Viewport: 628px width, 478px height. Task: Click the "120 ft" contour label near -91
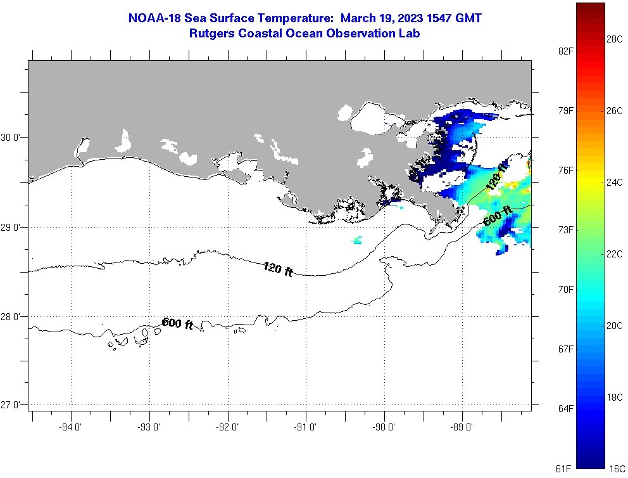pyautogui.click(x=278, y=269)
